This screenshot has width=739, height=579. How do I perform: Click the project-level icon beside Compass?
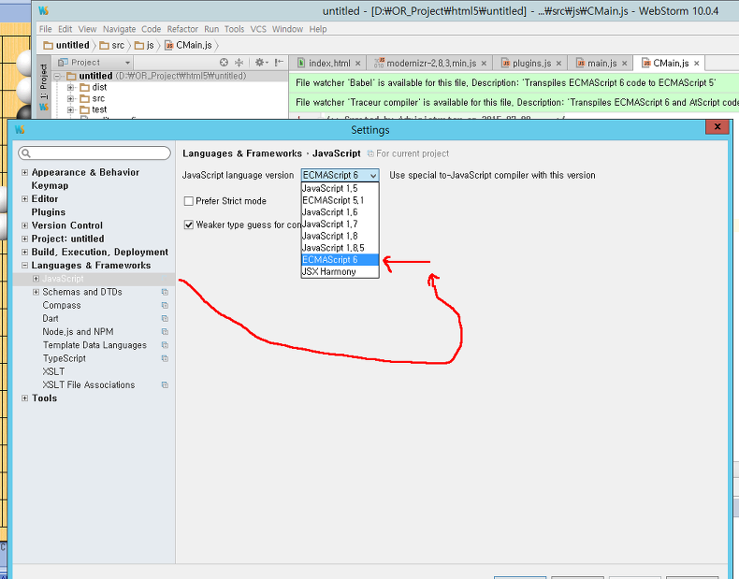(165, 305)
